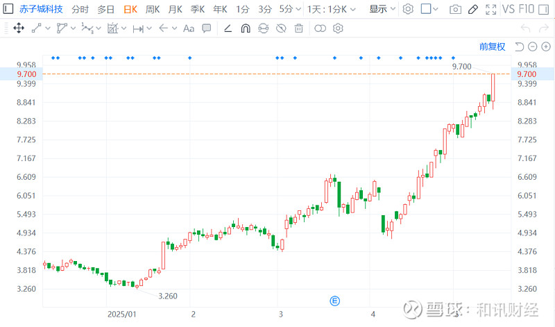Reset chart zoom with reset arrow
The image size is (555, 327).
[x=519, y=47]
